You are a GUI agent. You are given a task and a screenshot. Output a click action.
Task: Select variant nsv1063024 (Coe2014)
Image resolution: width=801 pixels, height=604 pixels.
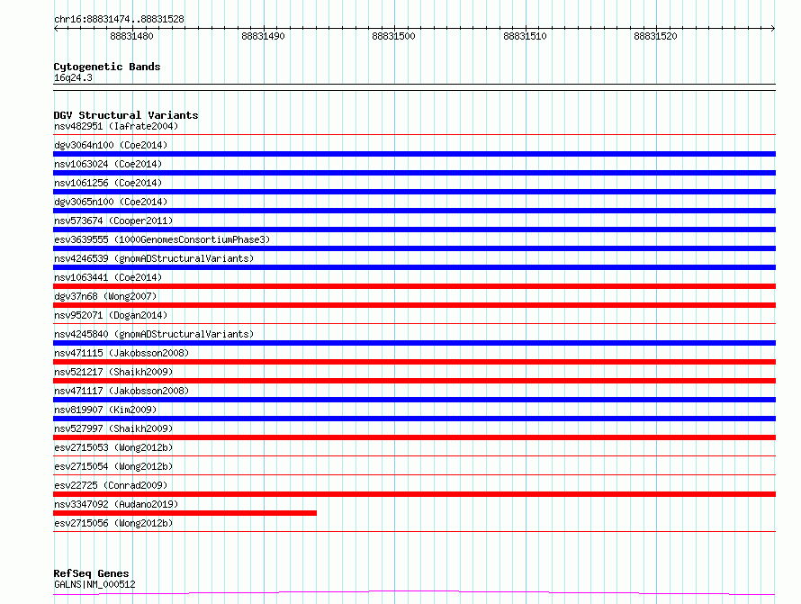pyautogui.click(x=108, y=164)
